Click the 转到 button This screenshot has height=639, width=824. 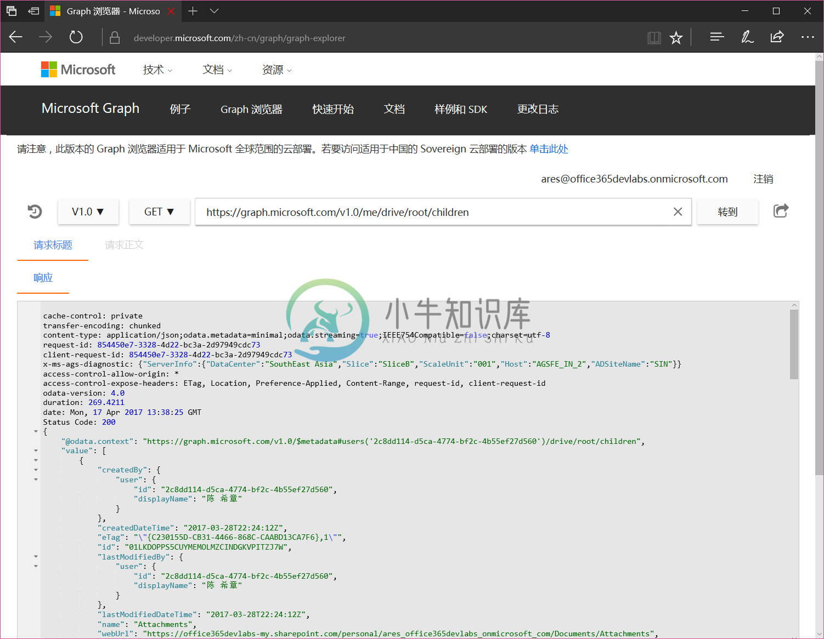pos(727,212)
